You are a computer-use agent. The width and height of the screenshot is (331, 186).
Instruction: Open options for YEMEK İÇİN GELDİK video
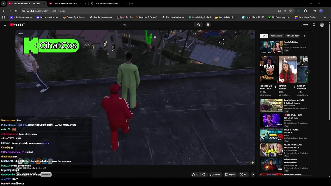pyautogui.click(x=307, y=145)
